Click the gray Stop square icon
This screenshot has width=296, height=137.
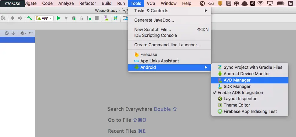[x=97, y=18]
